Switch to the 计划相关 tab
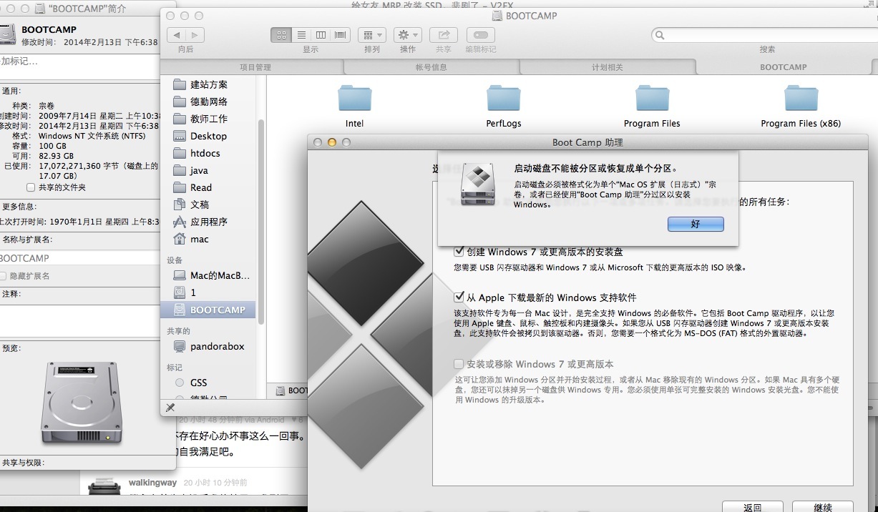The width and height of the screenshot is (878, 512). click(608, 67)
